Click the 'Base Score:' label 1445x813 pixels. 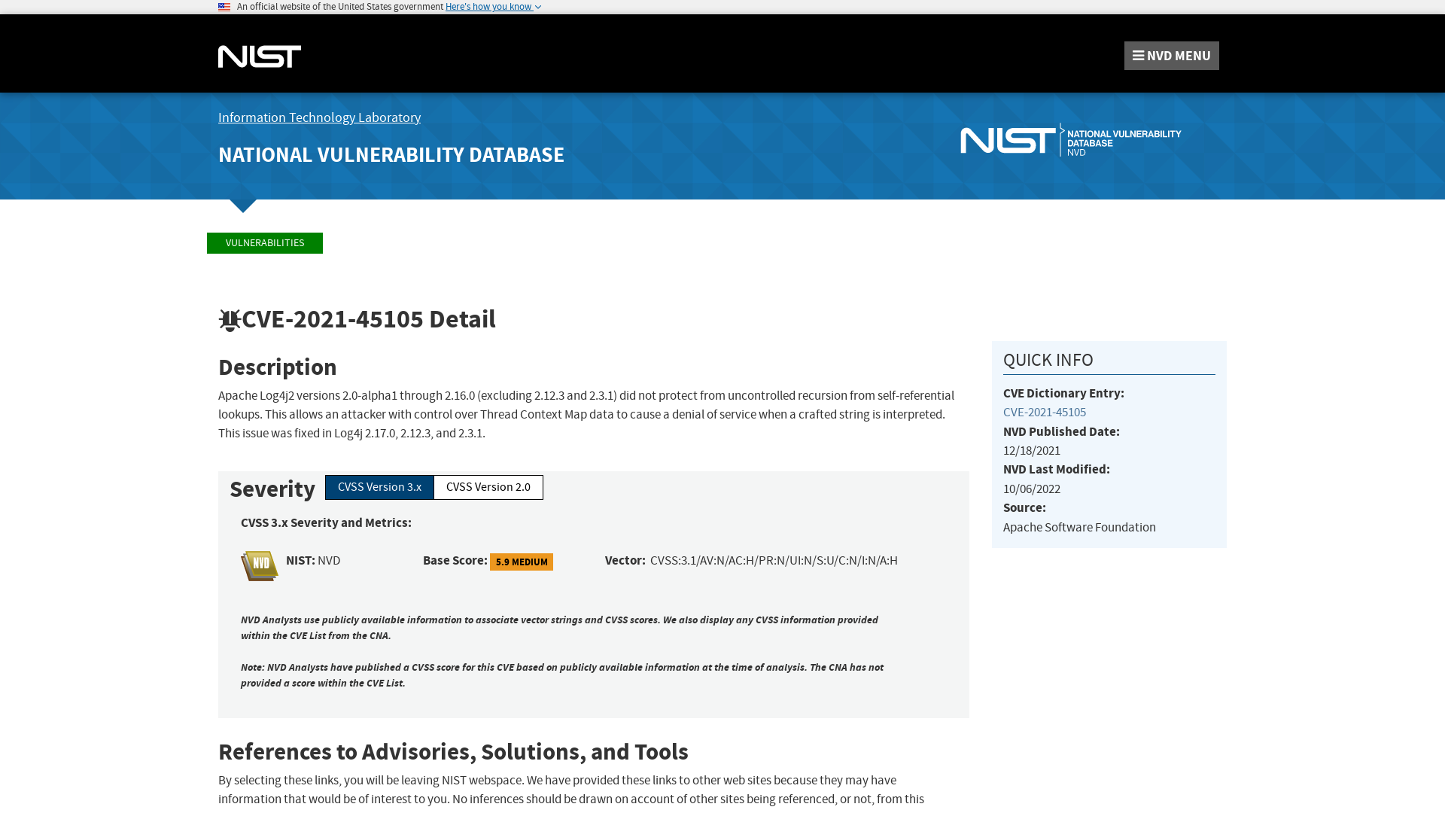[x=455, y=561]
